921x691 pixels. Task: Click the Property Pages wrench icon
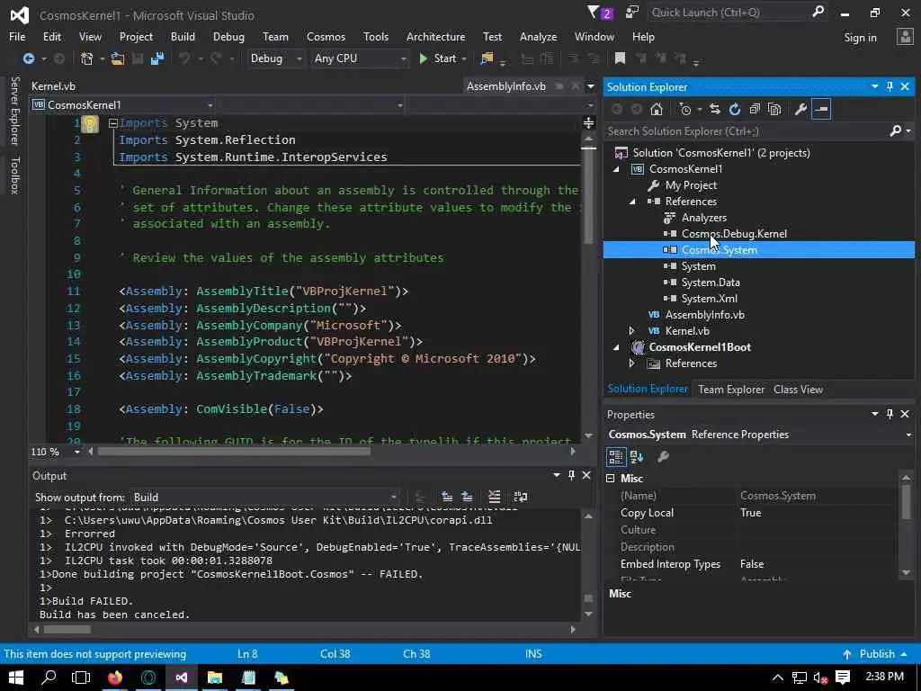663,456
